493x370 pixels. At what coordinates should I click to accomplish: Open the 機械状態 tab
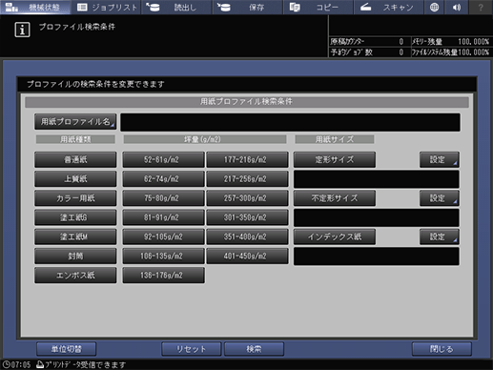point(35,7)
